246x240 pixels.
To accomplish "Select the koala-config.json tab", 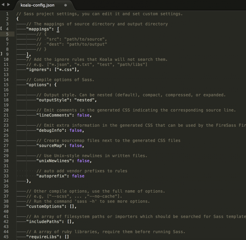I will [38, 5].
